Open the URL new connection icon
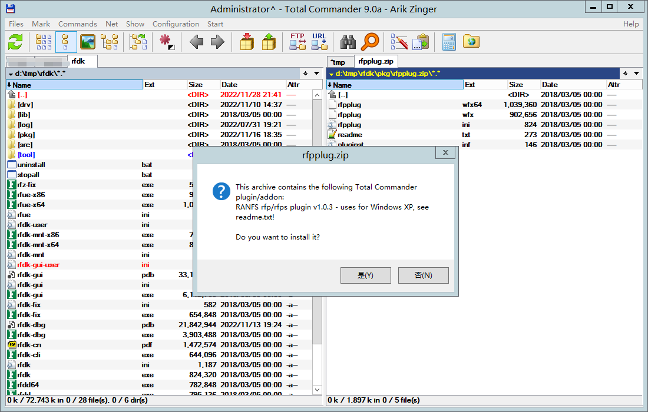 pos(319,42)
